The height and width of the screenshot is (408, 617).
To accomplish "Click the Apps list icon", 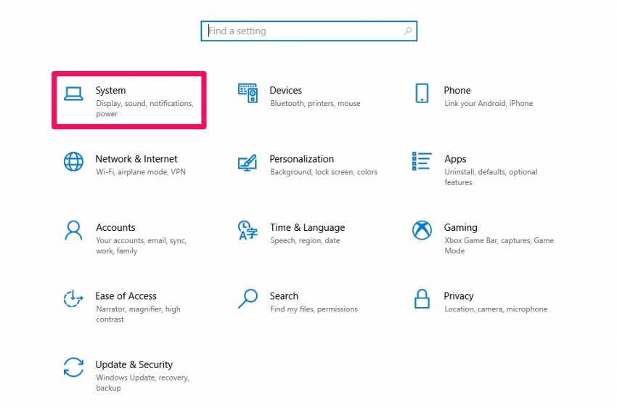I will click(422, 162).
